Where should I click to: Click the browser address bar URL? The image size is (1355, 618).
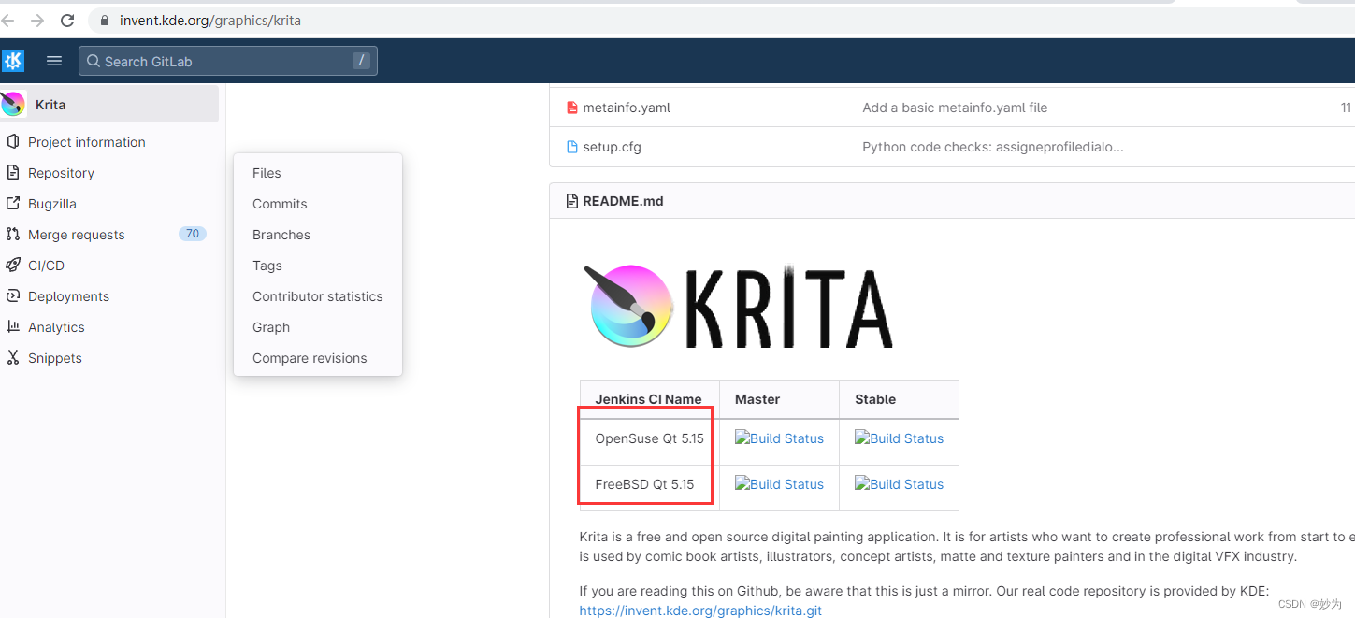[210, 21]
